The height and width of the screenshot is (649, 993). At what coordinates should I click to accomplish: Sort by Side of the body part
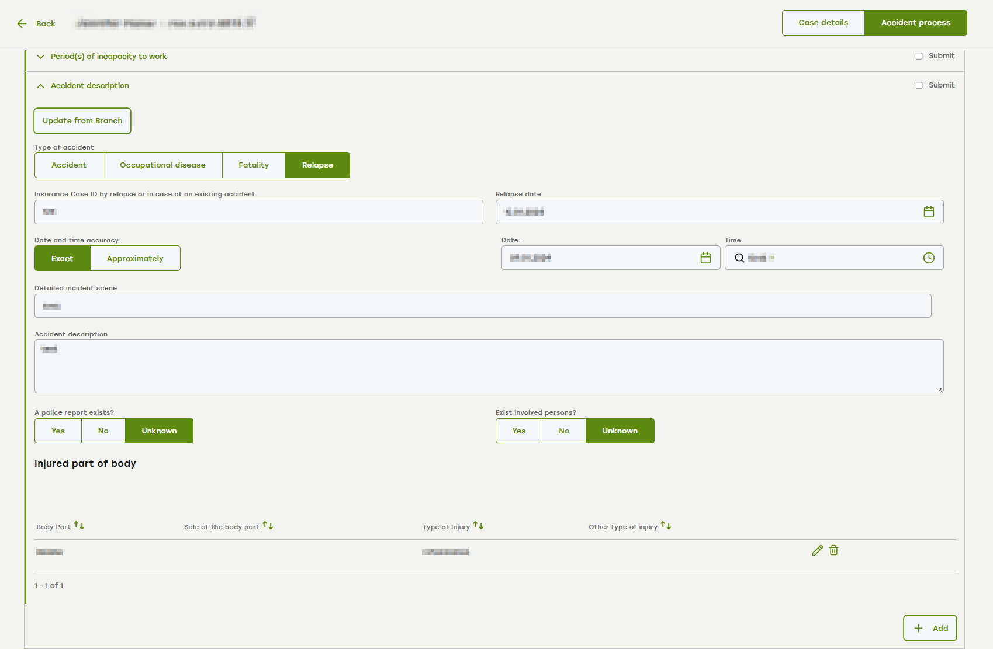268,526
